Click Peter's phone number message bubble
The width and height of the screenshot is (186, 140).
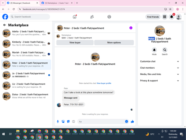point(74,105)
